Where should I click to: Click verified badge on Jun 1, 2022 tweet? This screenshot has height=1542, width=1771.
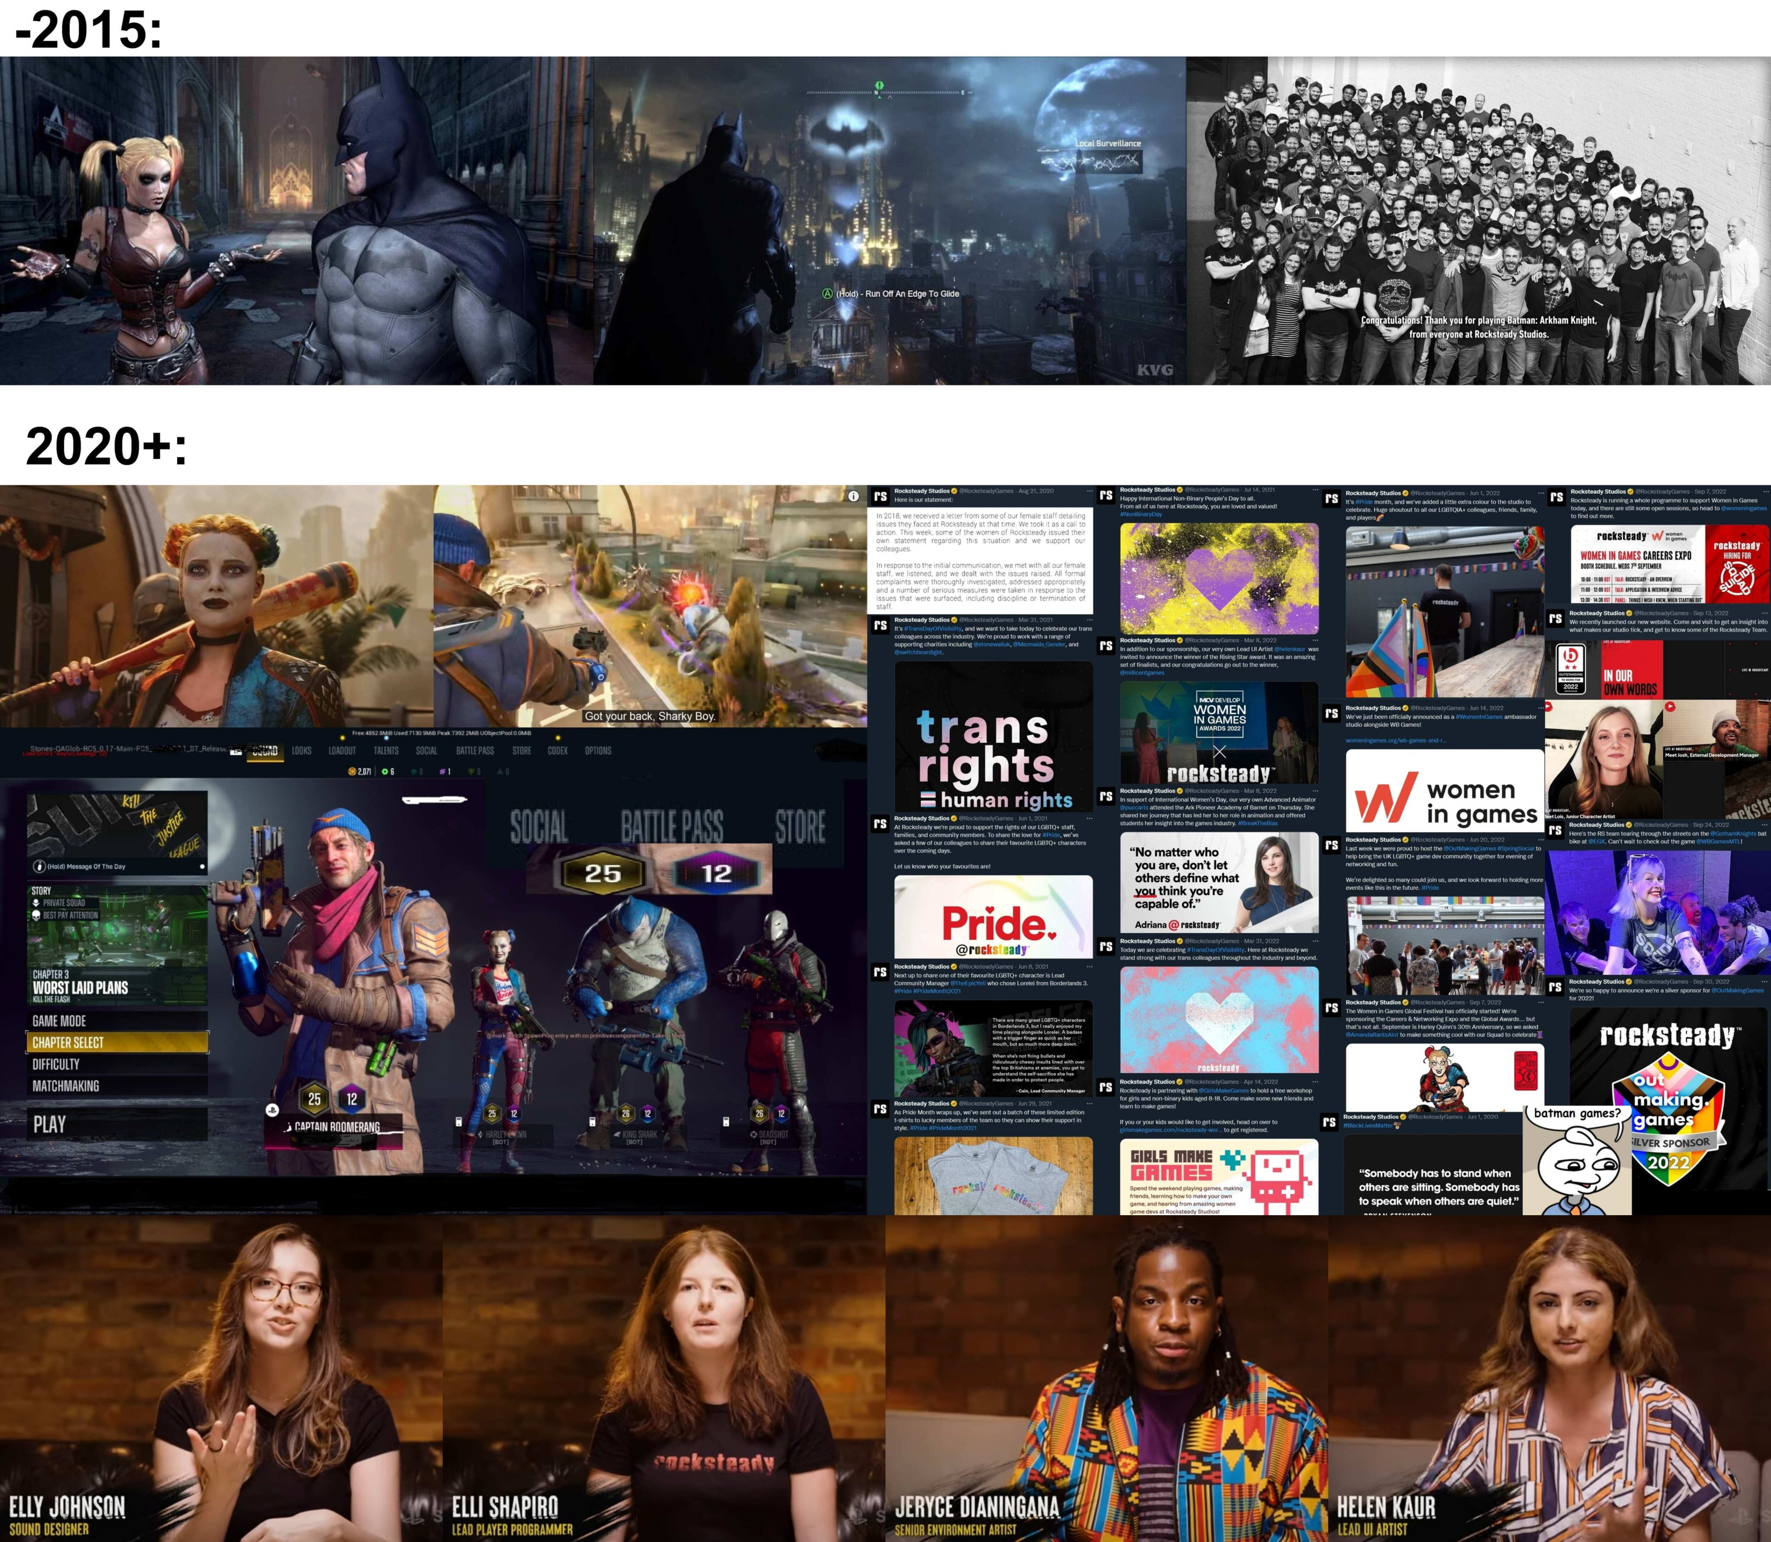(1406, 493)
